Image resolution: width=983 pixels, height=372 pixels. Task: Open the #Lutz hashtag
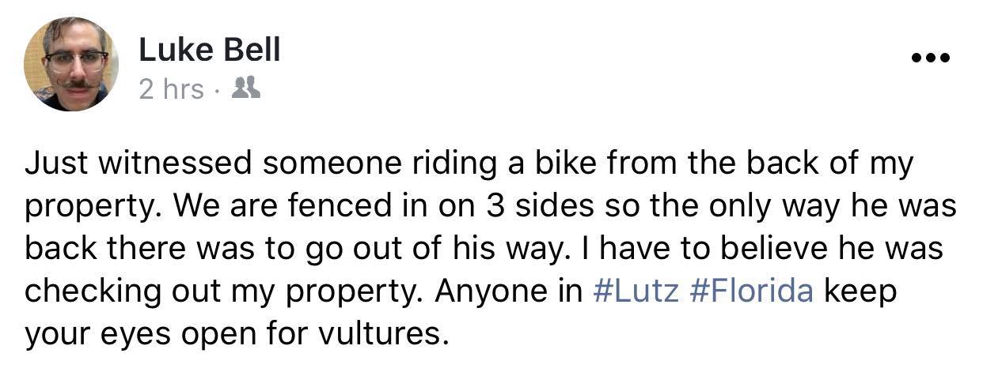[x=636, y=291]
